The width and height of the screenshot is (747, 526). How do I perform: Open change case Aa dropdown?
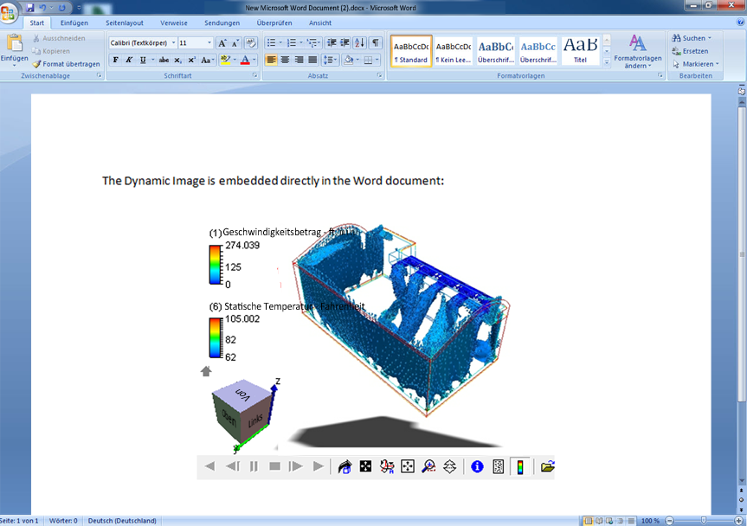pos(207,60)
